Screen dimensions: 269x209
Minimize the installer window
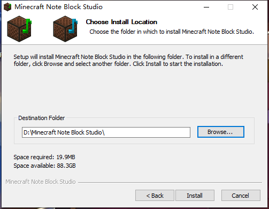tap(206, 7)
